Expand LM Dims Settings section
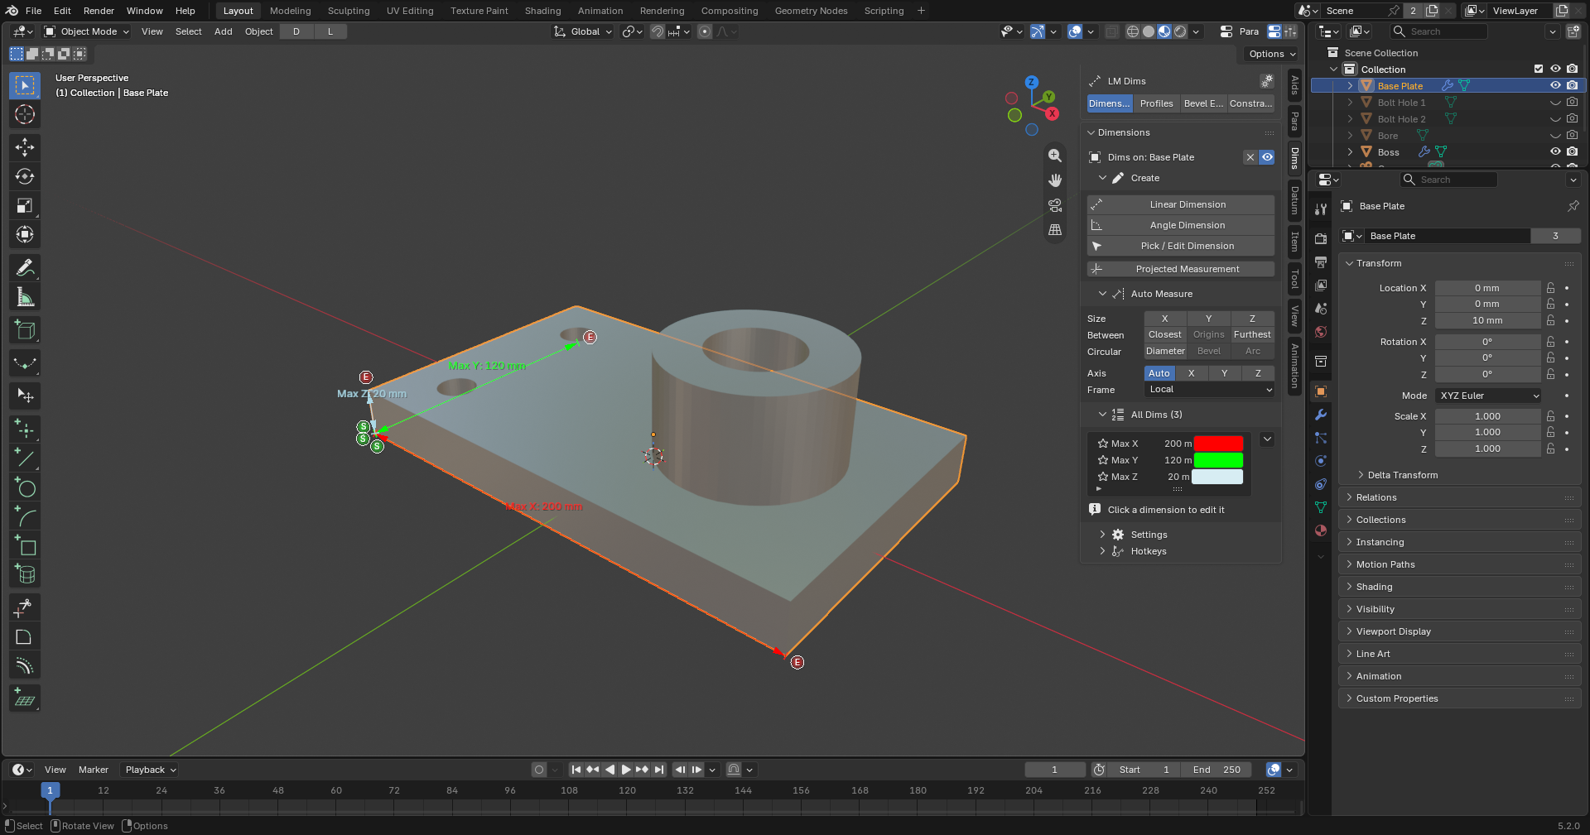This screenshot has width=1590, height=835. point(1149,535)
